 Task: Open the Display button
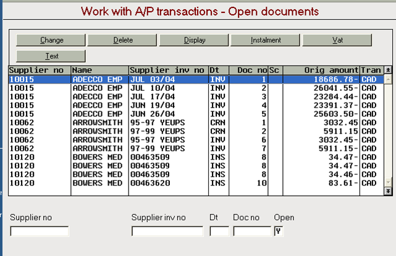click(x=194, y=40)
